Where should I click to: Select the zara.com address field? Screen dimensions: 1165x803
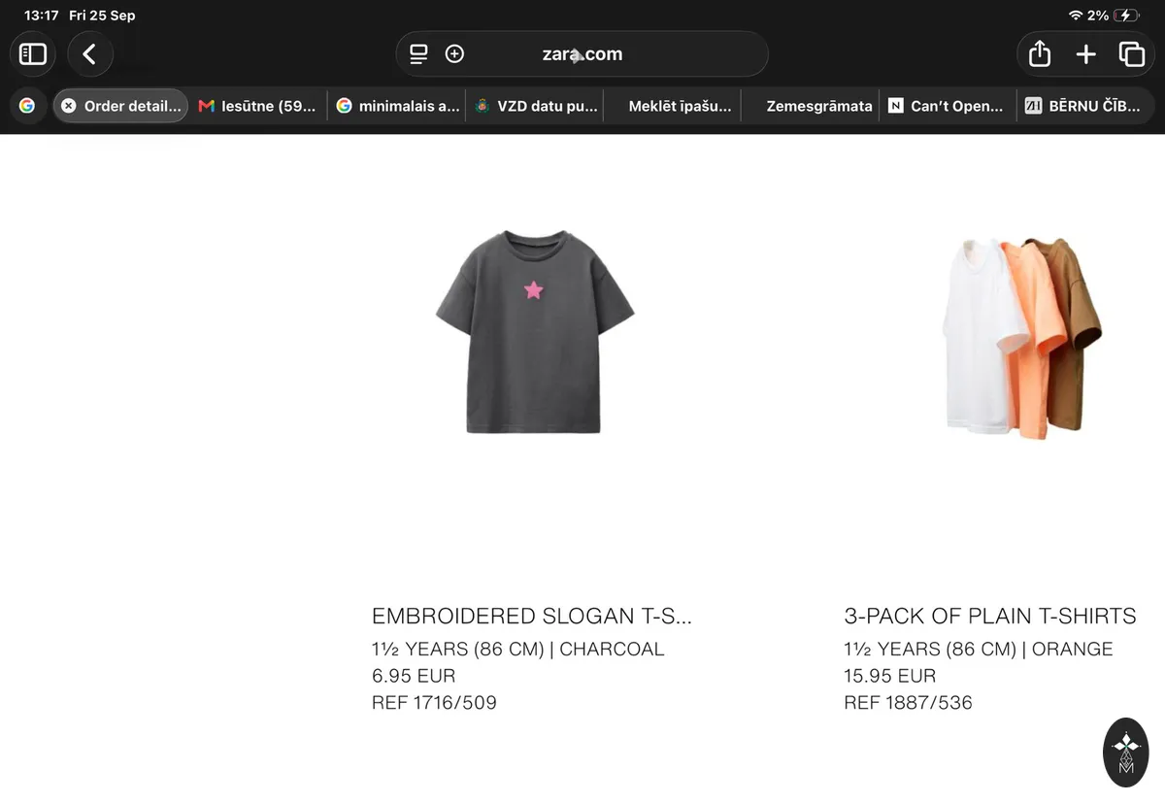pos(582,54)
